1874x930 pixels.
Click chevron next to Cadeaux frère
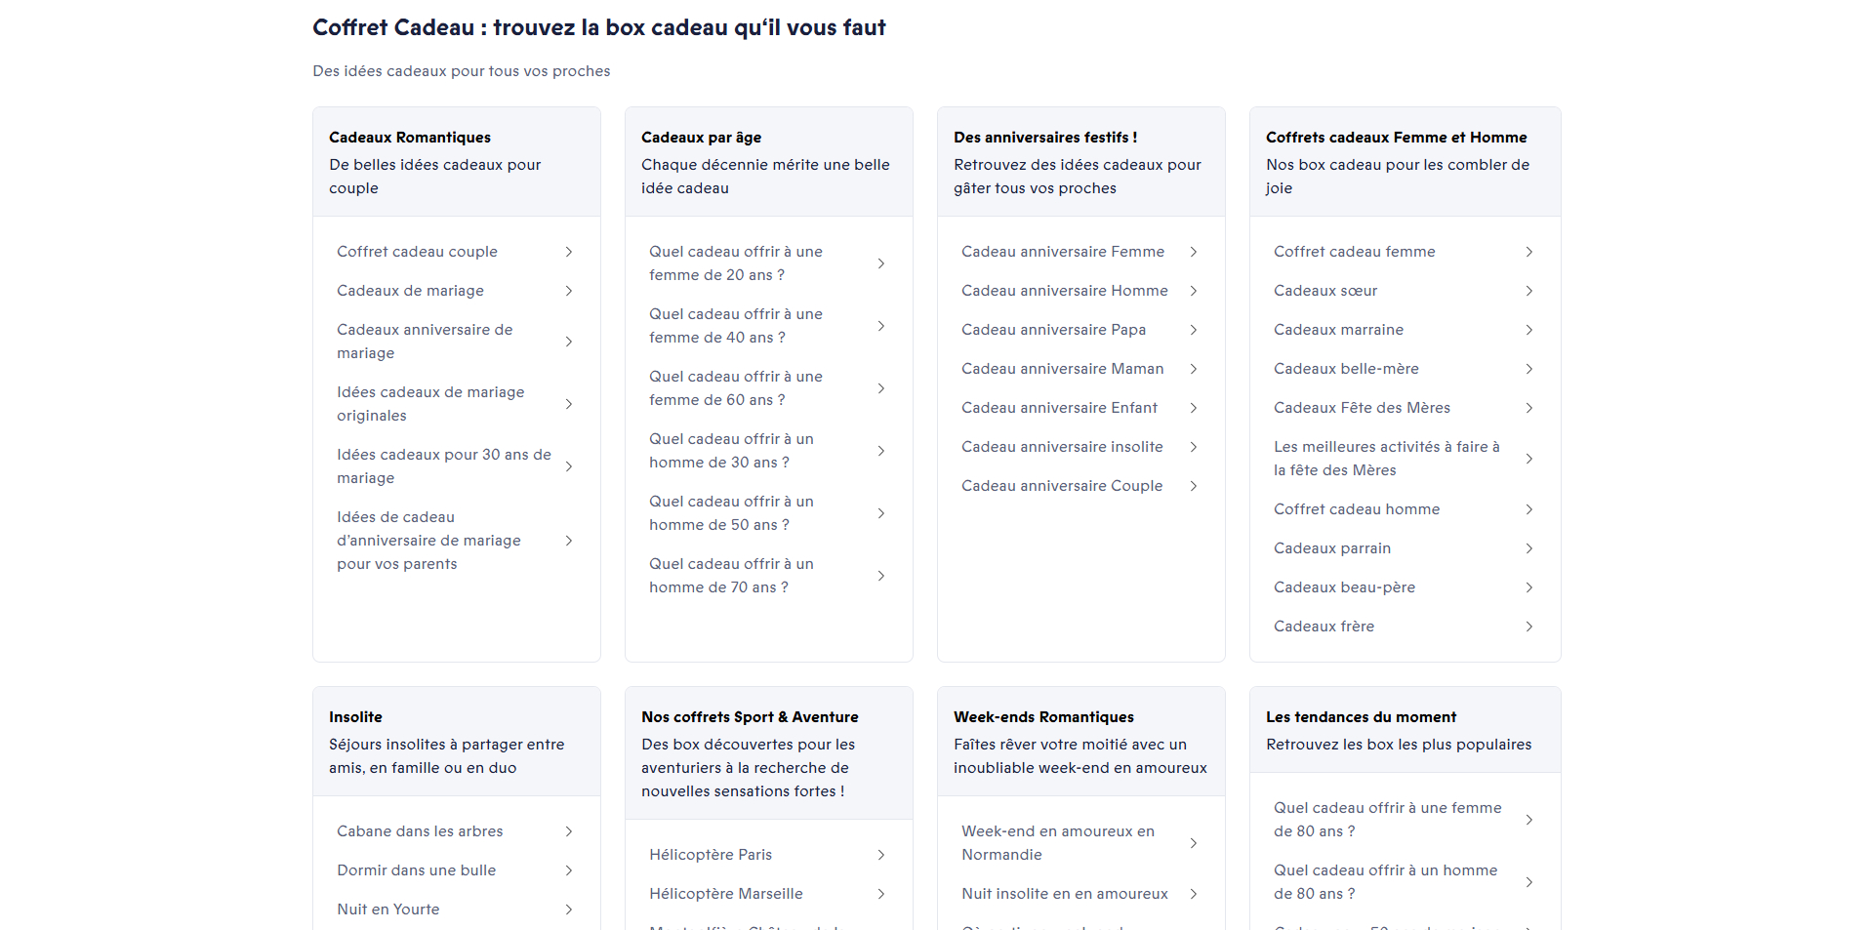1529,627
